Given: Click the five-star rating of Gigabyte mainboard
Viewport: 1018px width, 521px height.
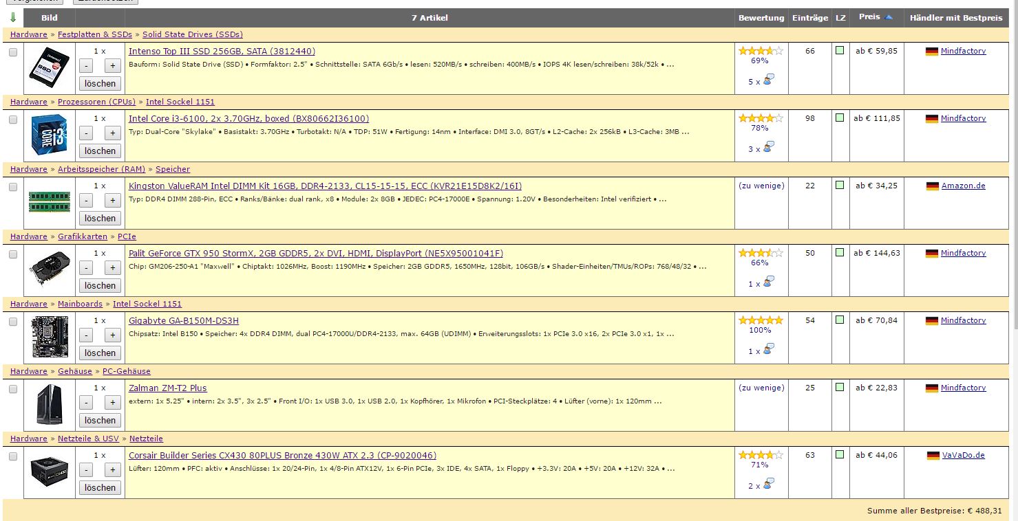Looking at the screenshot, I should (x=761, y=320).
